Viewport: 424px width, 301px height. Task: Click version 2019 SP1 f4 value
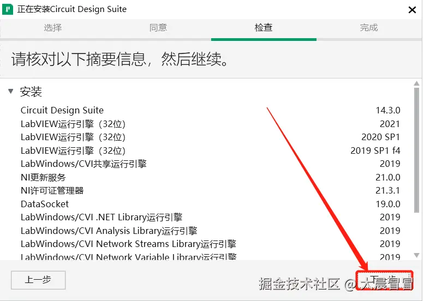[x=375, y=150]
